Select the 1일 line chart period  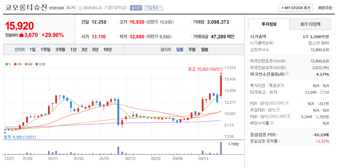(x=32, y=49)
